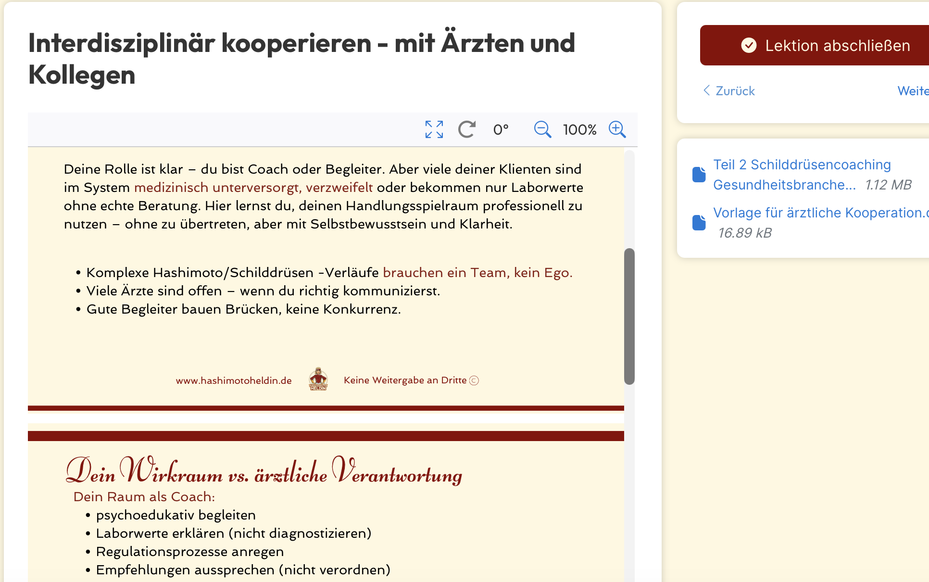Screen dimensions: 929x582
Task: Zoom in using the magnifier plus icon
Action: [617, 129]
